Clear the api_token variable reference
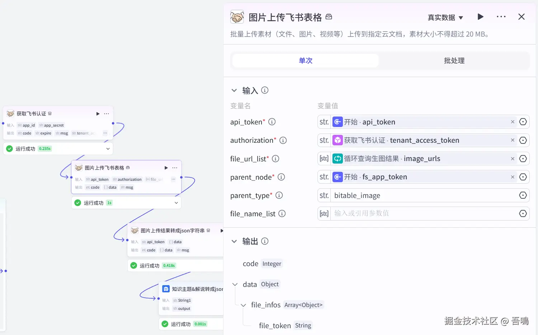 (x=513, y=122)
